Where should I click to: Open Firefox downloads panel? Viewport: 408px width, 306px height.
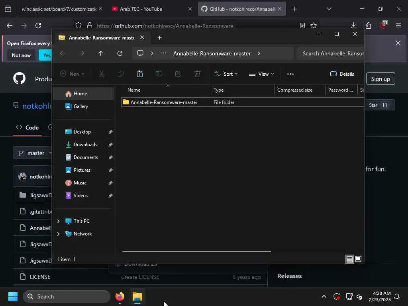pyautogui.click(x=354, y=25)
